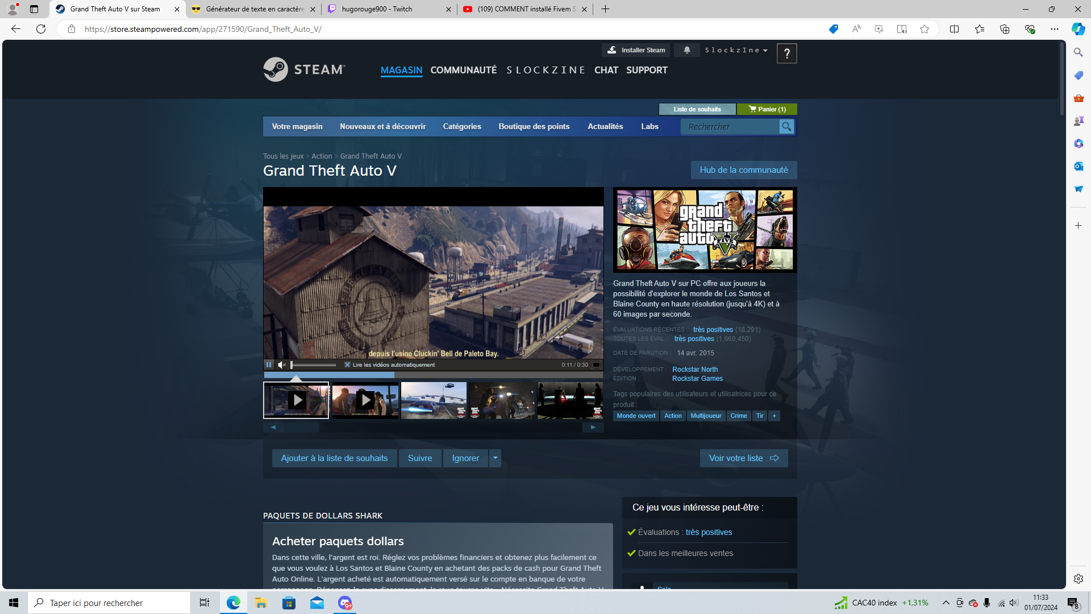1091x614 pixels.
Task: Open the Votre magasin menu
Action: (x=297, y=127)
